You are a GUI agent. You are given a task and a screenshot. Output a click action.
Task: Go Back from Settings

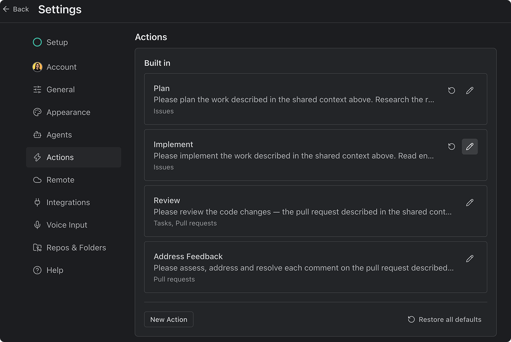16,9
